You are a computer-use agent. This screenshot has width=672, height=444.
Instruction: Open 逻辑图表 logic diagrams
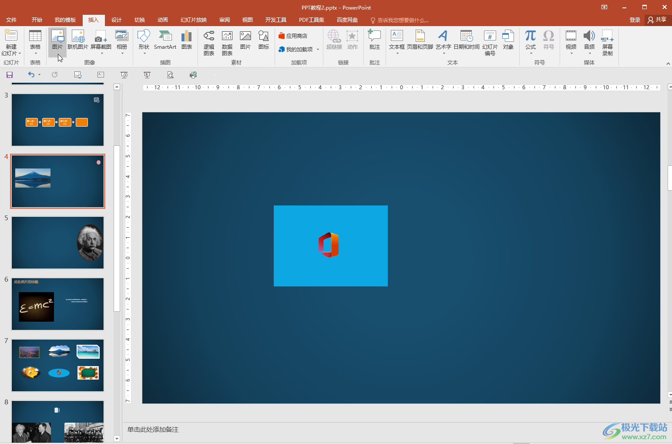pyautogui.click(x=209, y=43)
